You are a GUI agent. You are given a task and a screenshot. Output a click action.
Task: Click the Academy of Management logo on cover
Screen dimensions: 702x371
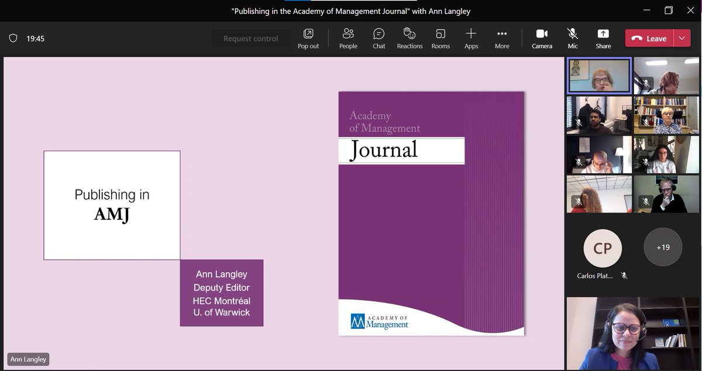coord(379,321)
